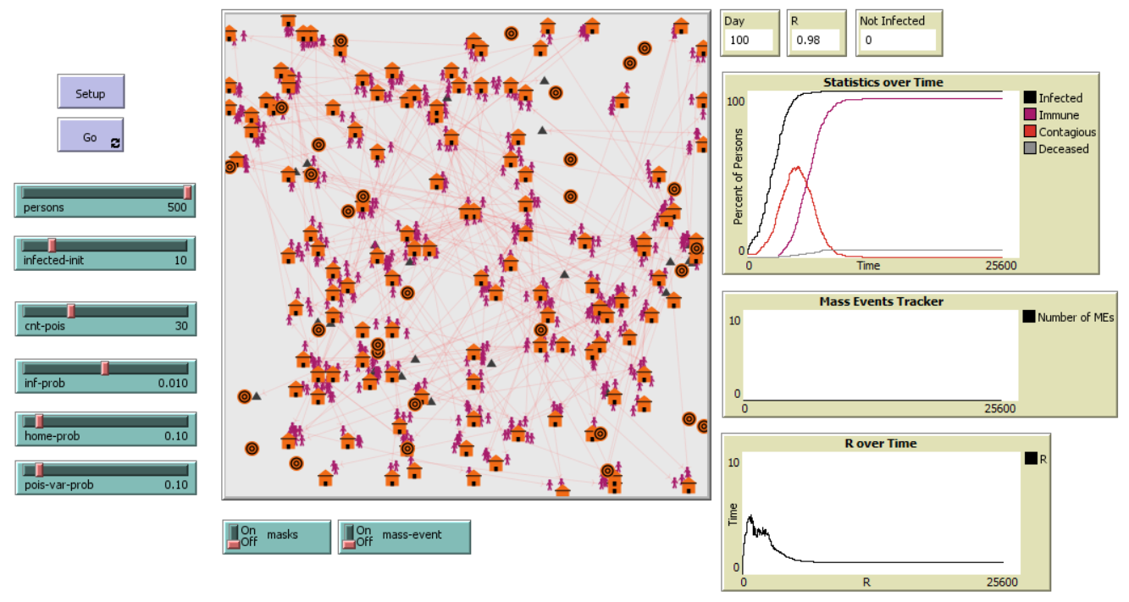Screen dimensions: 1129x602
Task: Click the Day monitor value field
Action: pyautogui.click(x=748, y=40)
